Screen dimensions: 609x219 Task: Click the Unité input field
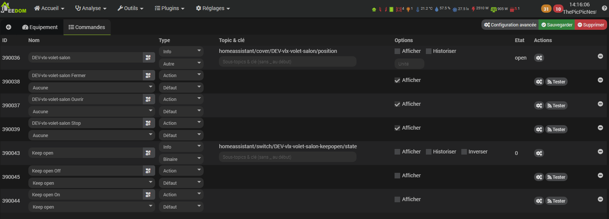coord(409,64)
